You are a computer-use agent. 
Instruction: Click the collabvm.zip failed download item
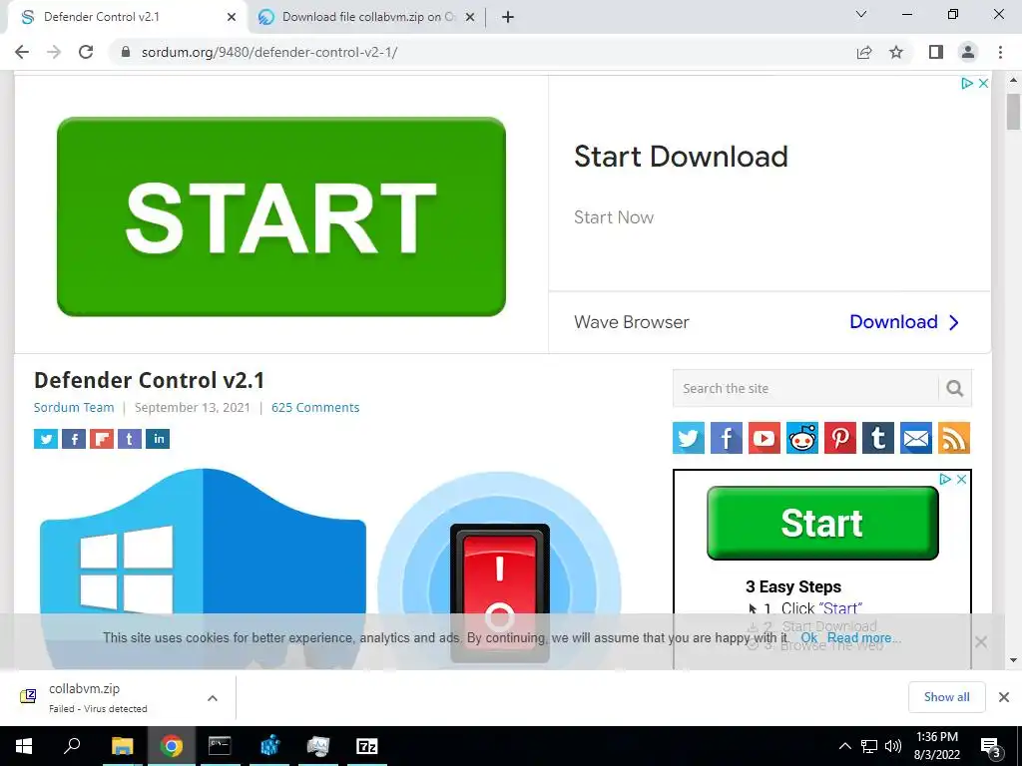tap(98, 697)
